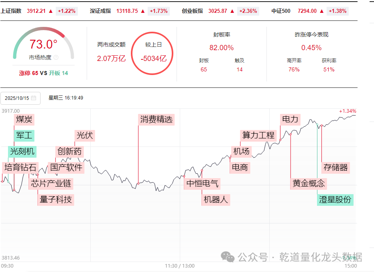The width and height of the screenshot is (374, 272).
Task: Select the 澄星股份 green stock tag
Action: pos(335,199)
